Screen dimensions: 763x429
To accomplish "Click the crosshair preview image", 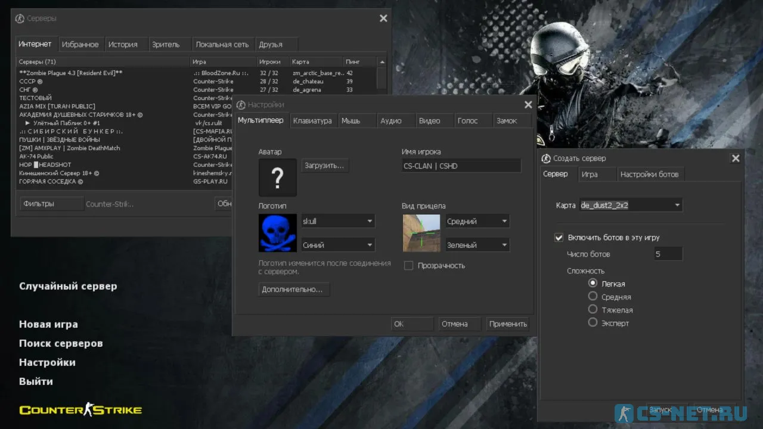I will click(421, 233).
